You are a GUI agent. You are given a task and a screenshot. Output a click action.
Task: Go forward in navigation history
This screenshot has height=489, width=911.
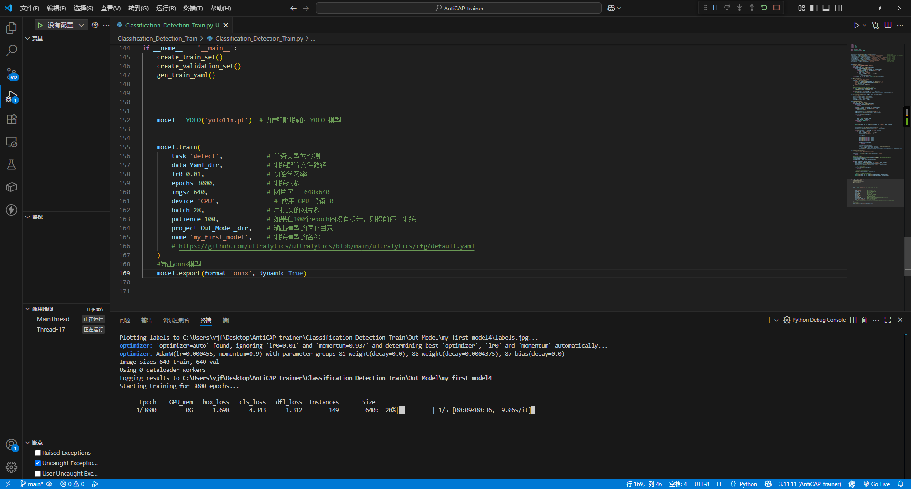pyautogui.click(x=306, y=8)
